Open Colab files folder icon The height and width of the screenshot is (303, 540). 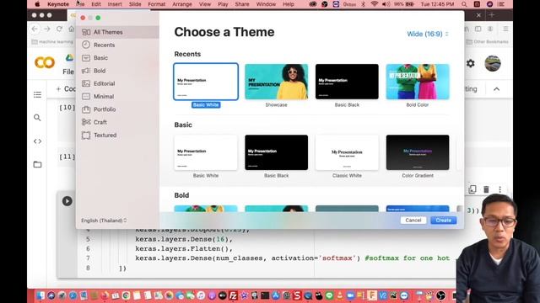click(37, 165)
